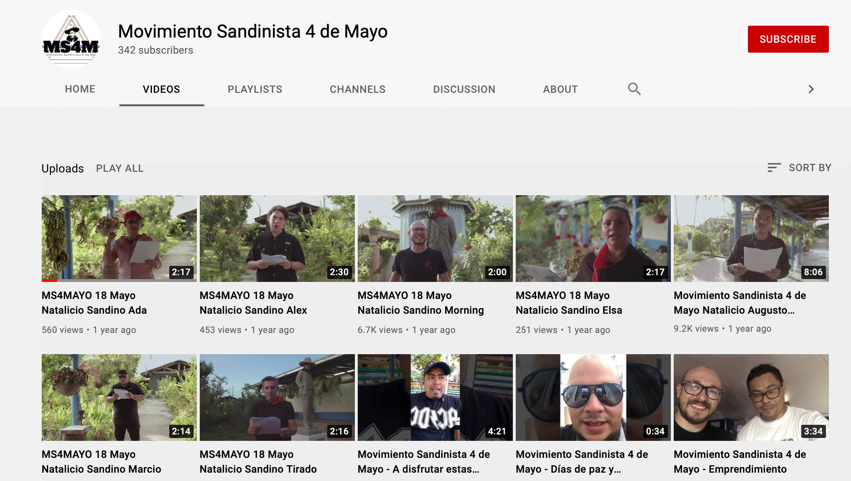Click the 8:06 duration badge
851x481 pixels.
[813, 272]
